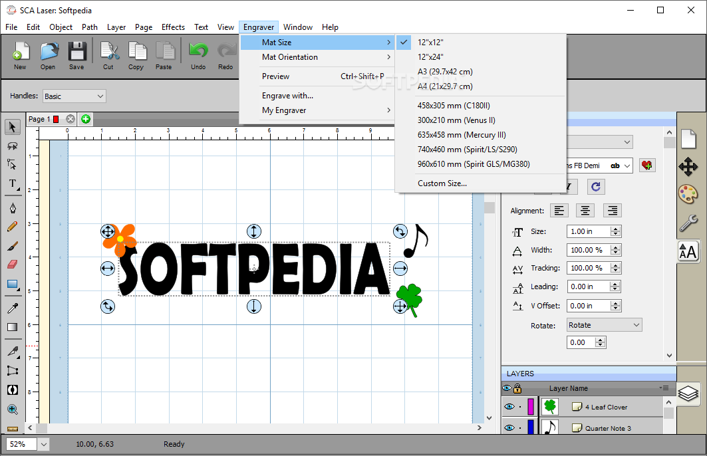
Task: Open the File menu
Action: click(11, 27)
